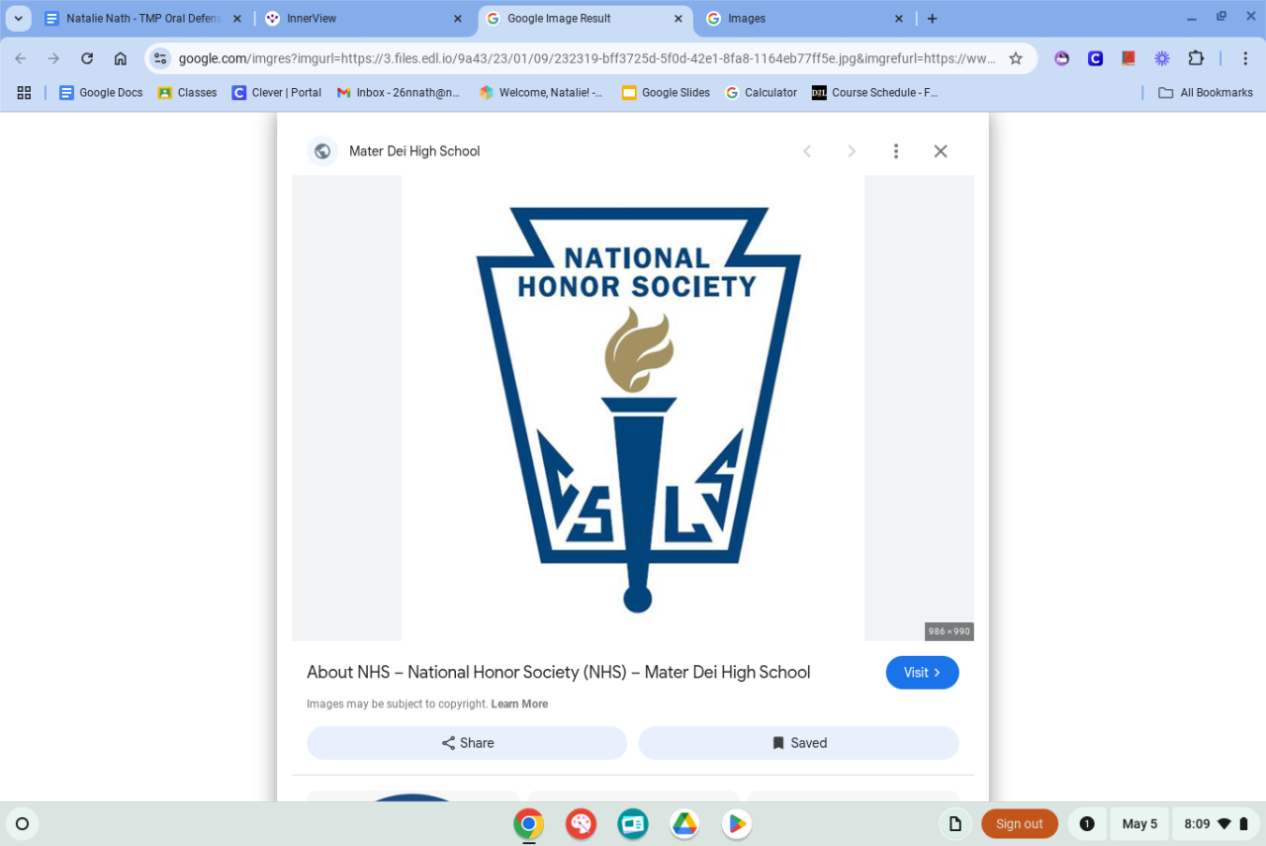1266x846 pixels.
Task: Open the blue C extension in toolbar
Action: (x=1095, y=58)
